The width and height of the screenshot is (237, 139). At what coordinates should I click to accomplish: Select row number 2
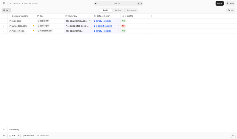4,26
